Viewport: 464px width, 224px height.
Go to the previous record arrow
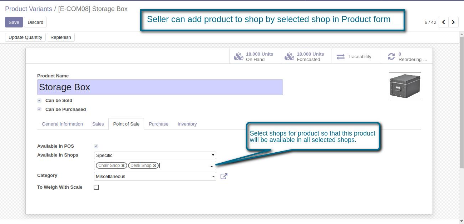pos(443,22)
